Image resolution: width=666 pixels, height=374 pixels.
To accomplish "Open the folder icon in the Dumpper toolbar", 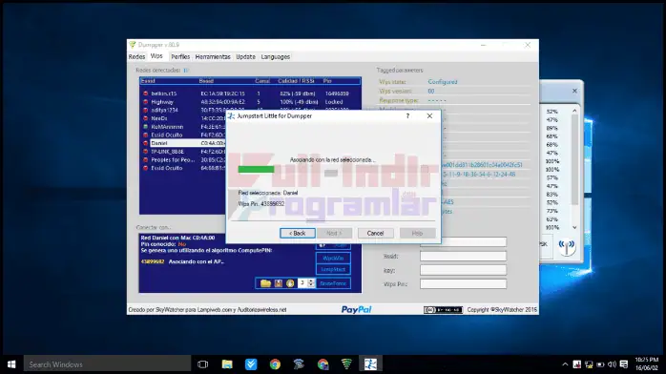I will [x=265, y=283].
